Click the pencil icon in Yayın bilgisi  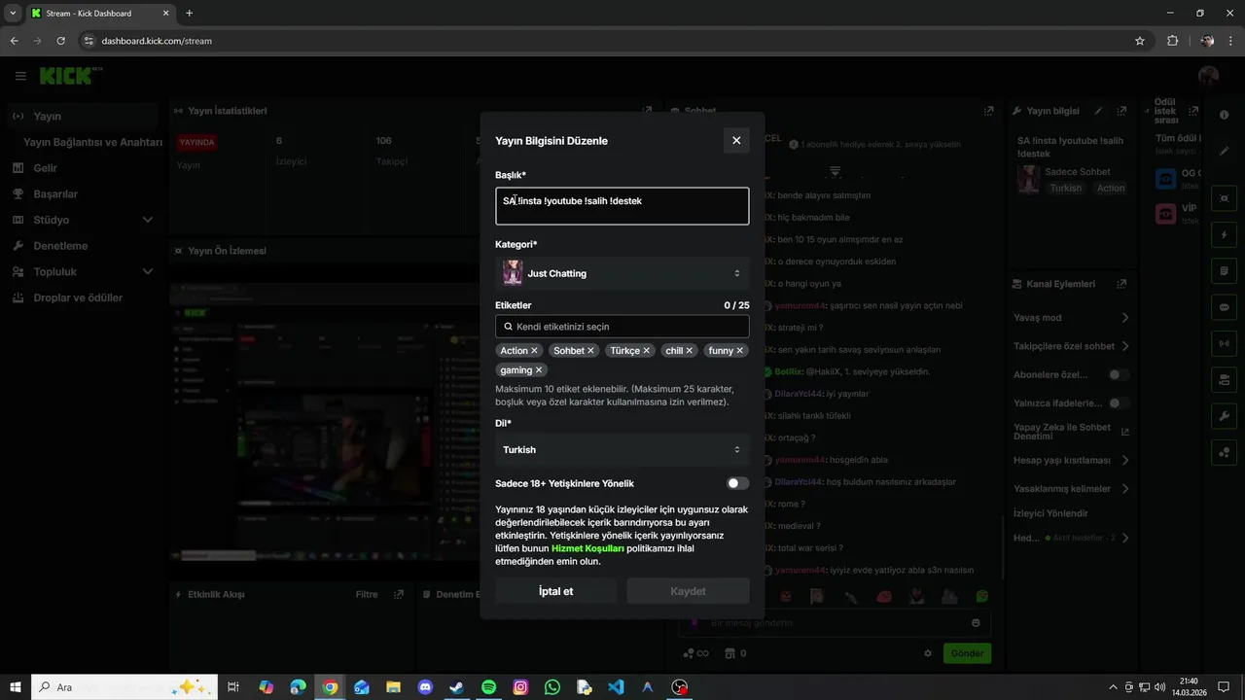(1098, 111)
